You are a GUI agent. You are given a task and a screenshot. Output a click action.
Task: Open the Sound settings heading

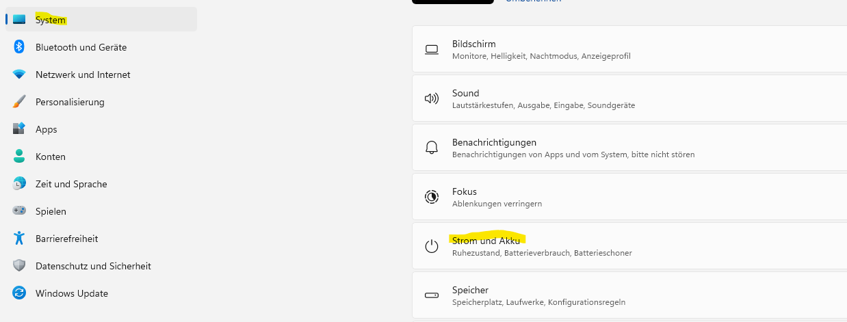point(465,93)
